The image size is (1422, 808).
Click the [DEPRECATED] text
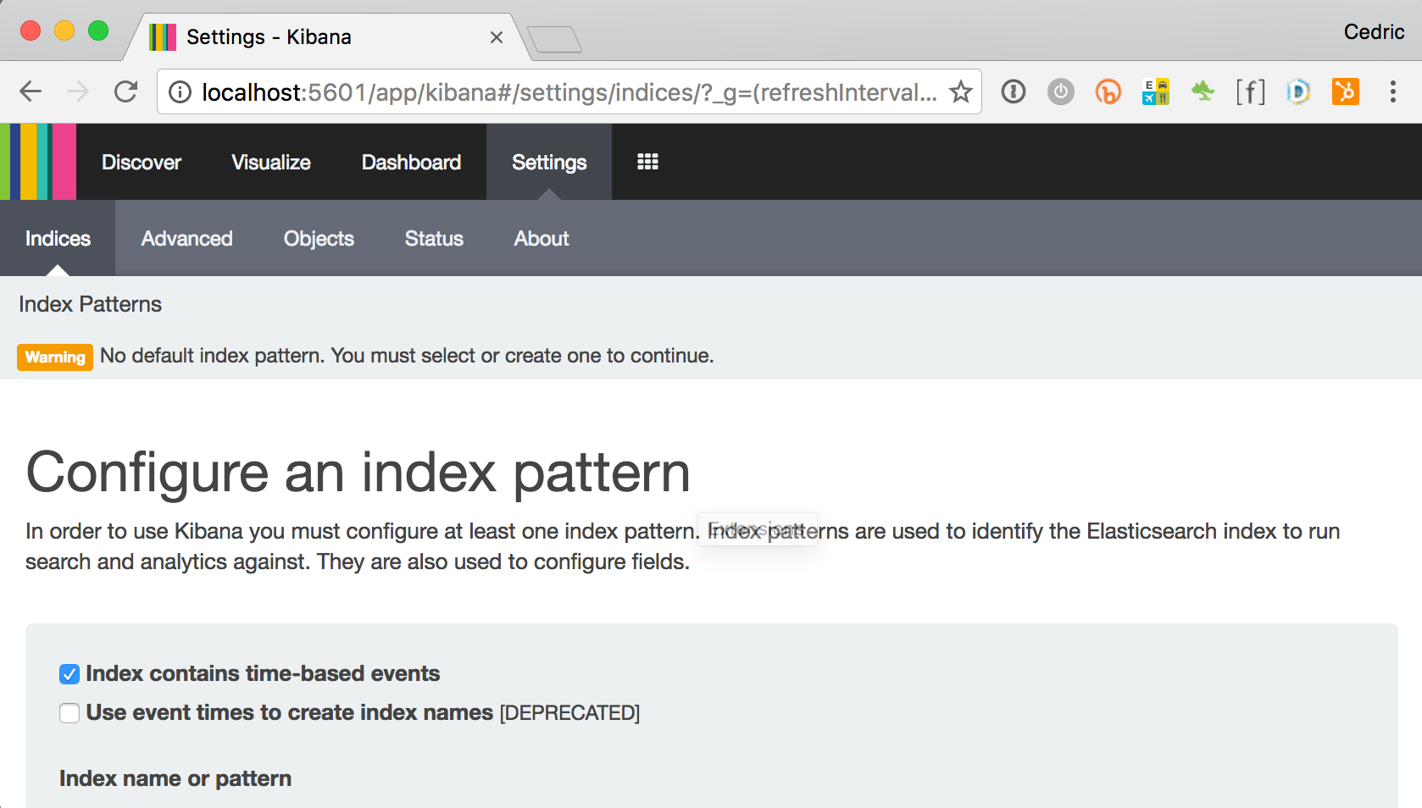coord(569,713)
